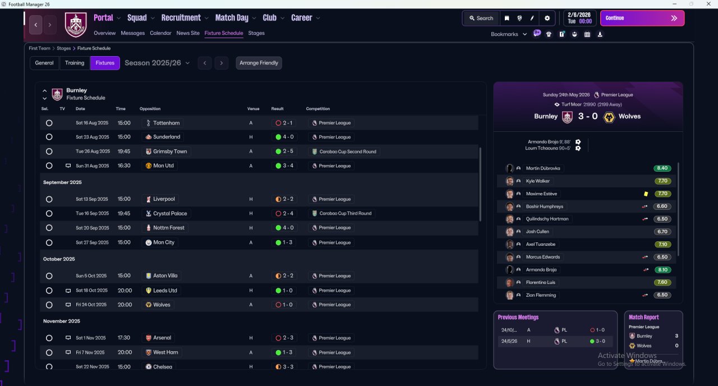
Task: Select the radio for Sunderland fixture
Action: coord(49,137)
